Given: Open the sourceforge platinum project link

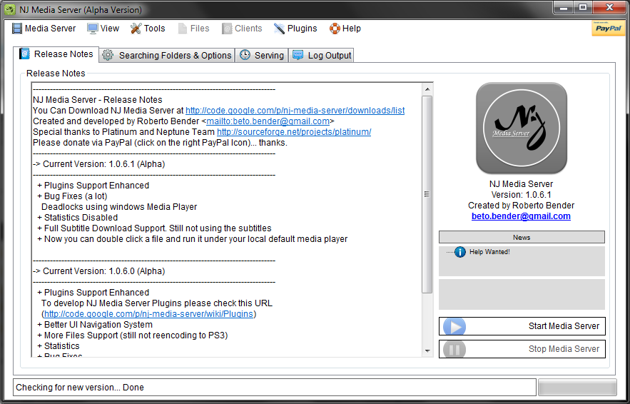Looking at the screenshot, I should coord(293,132).
